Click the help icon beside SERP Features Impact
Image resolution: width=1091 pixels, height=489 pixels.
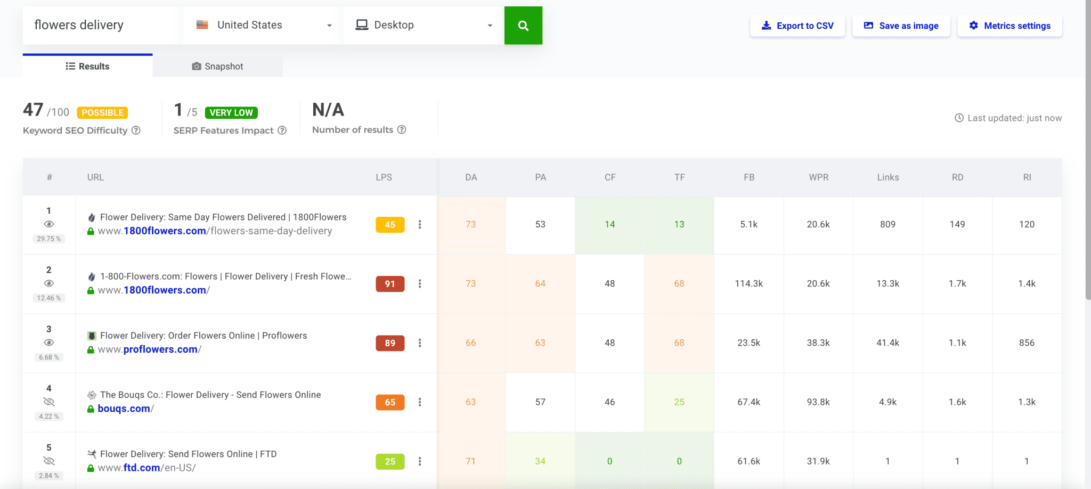tap(282, 131)
